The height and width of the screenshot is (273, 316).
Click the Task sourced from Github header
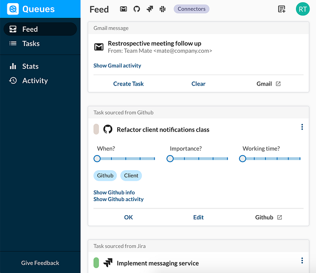(198, 112)
